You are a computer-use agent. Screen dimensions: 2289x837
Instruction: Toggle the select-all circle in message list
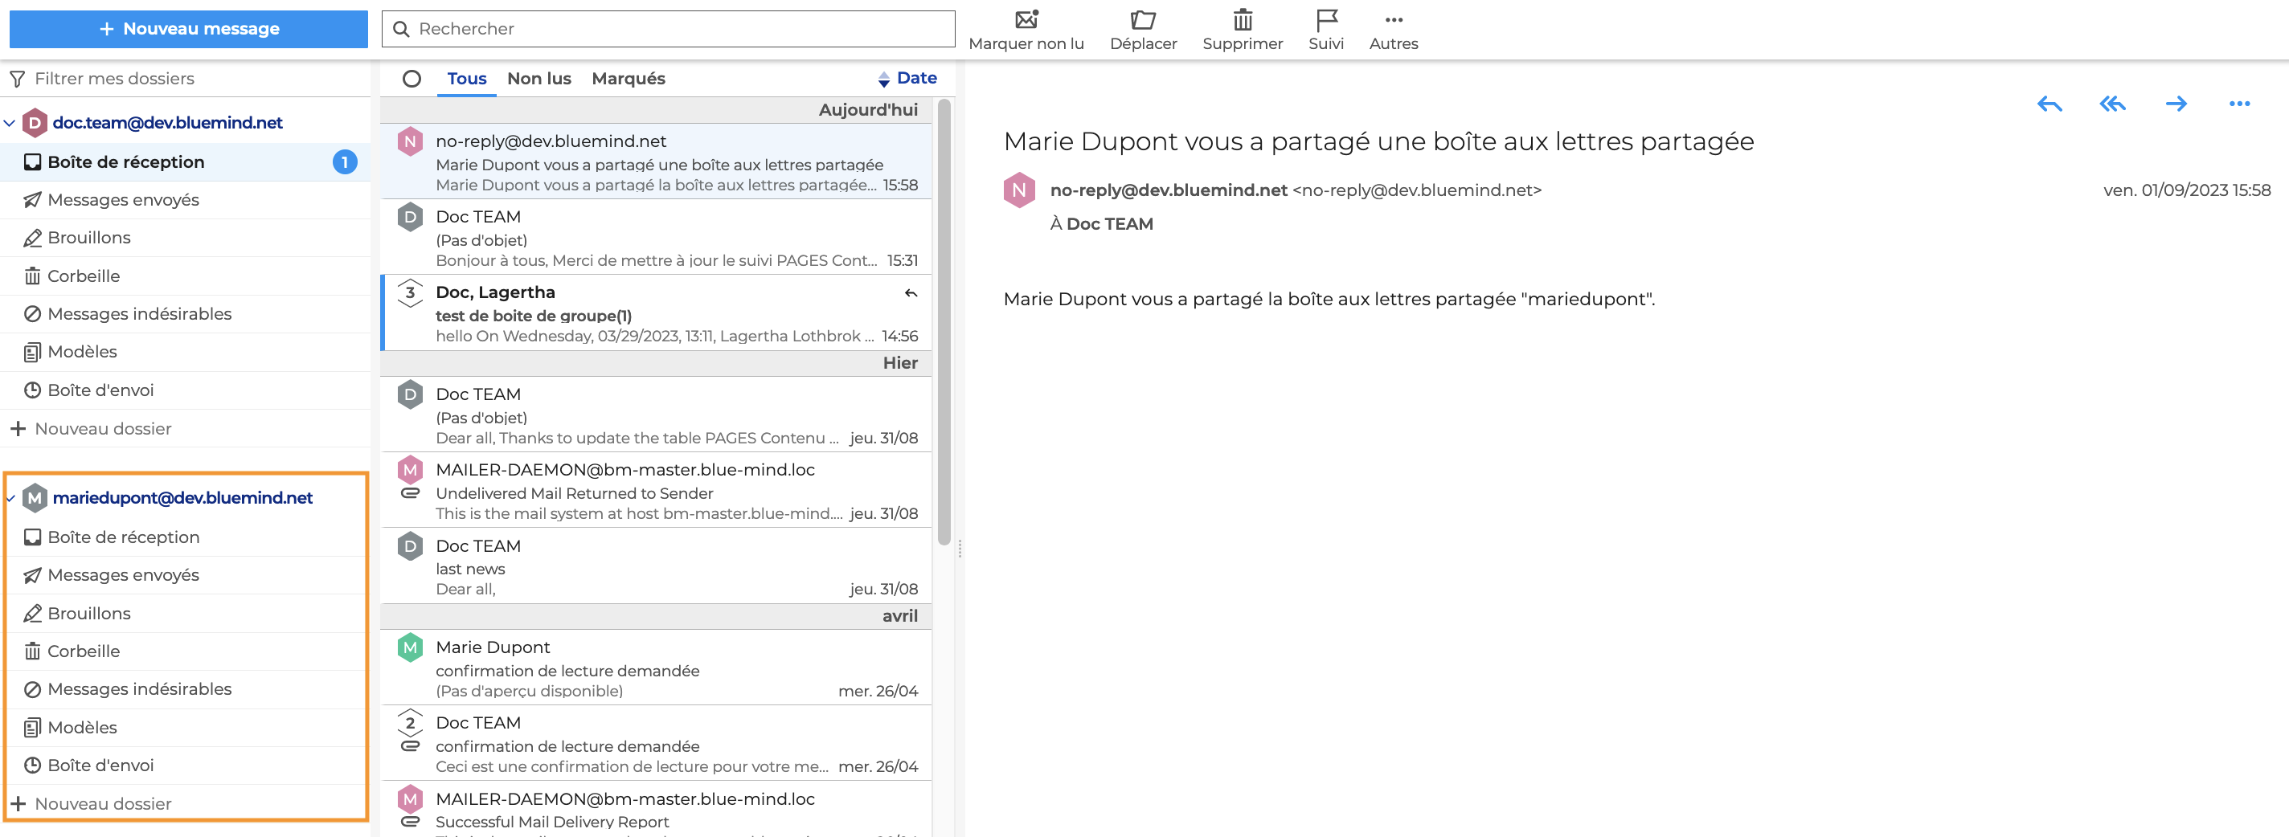pos(412,78)
